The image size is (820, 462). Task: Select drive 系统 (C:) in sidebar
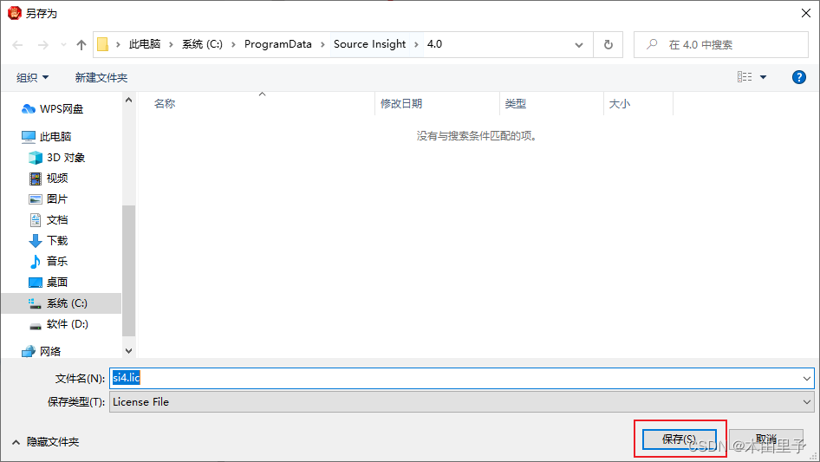(x=61, y=303)
